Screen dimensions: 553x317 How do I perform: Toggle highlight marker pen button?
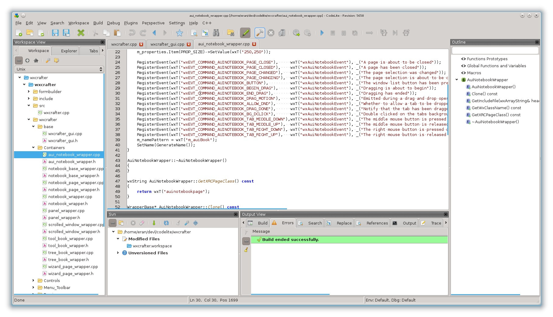click(x=245, y=33)
